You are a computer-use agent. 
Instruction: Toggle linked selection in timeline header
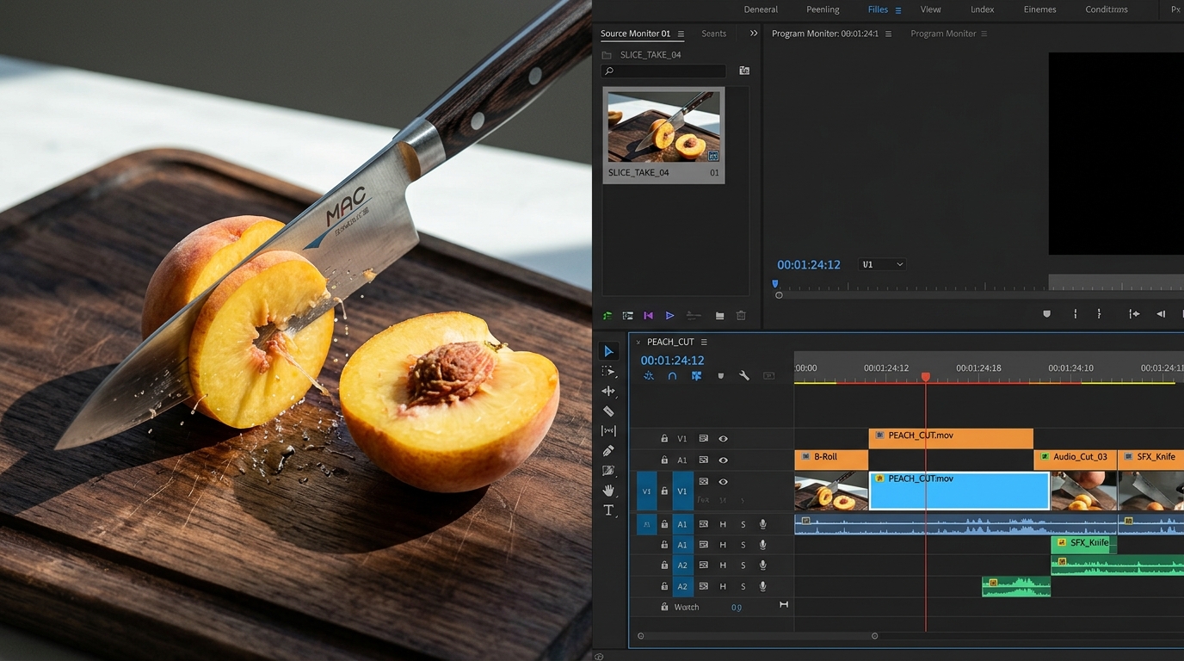coord(696,376)
